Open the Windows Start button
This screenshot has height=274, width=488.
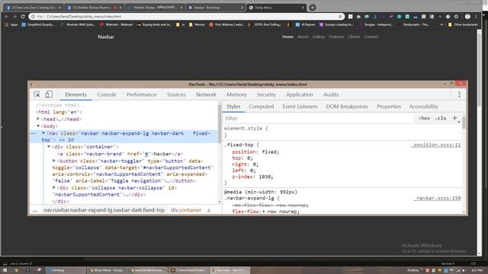5,270
